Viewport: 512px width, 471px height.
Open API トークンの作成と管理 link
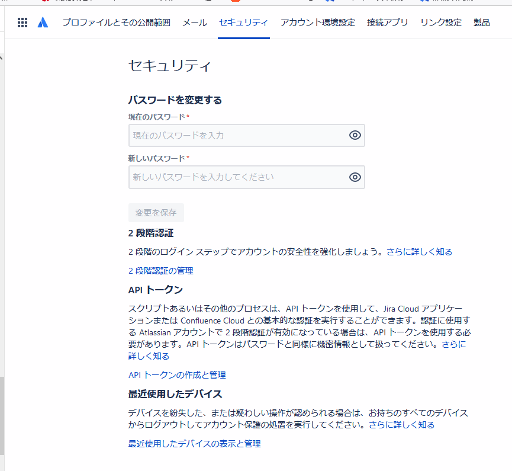[177, 375]
